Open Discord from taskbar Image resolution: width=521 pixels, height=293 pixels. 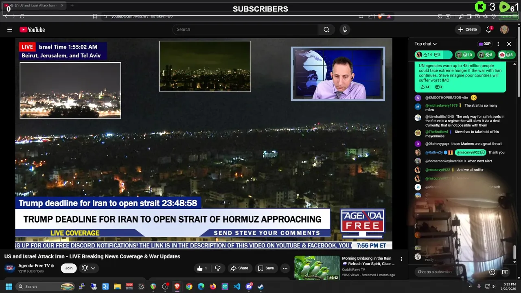(x=249, y=286)
